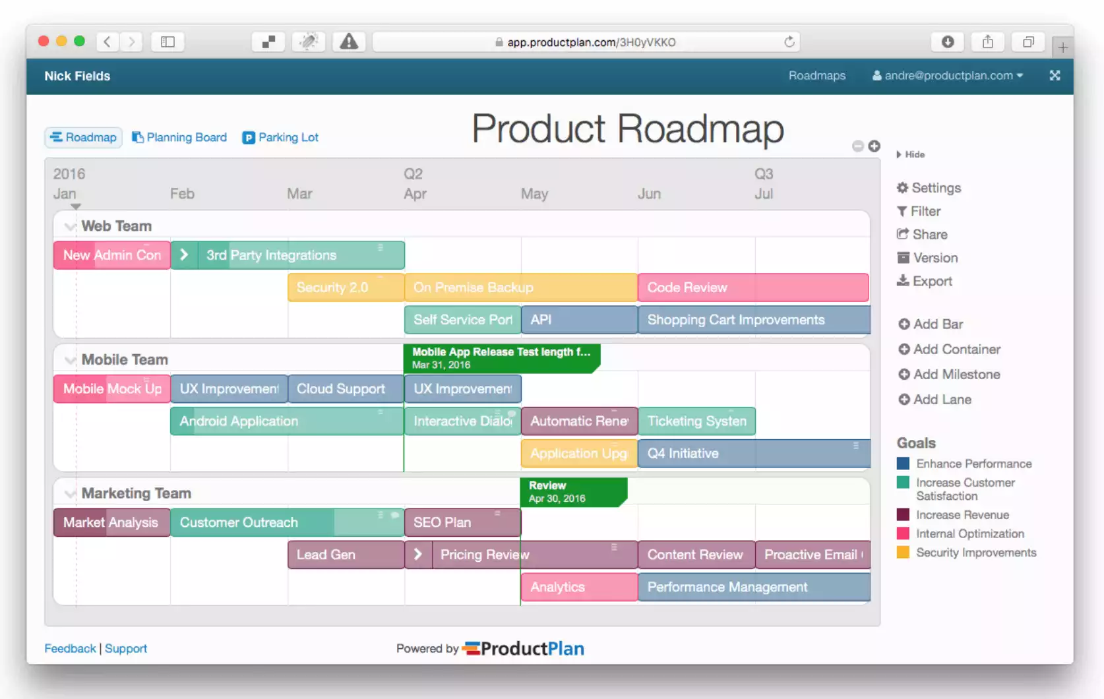Toggle fullscreen with the expand arrows icon
The width and height of the screenshot is (1104, 699).
[x=1055, y=76]
